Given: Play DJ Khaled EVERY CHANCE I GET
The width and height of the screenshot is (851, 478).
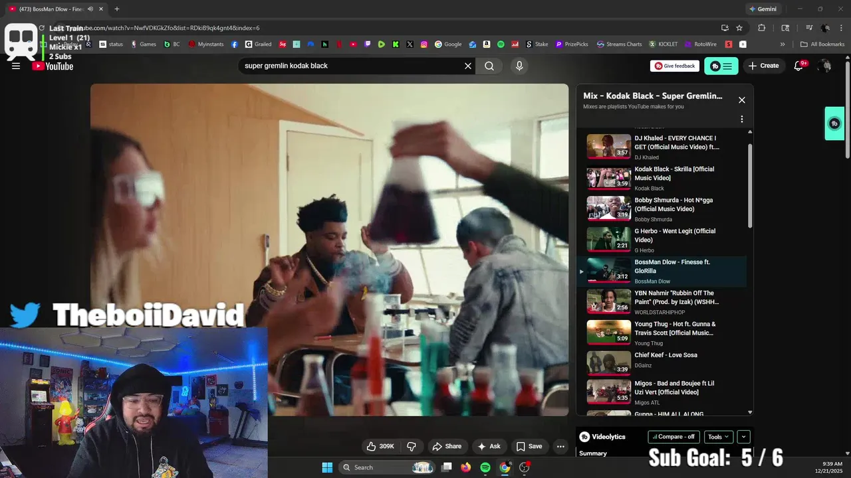Looking at the screenshot, I should pyautogui.click(x=665, y=147).
